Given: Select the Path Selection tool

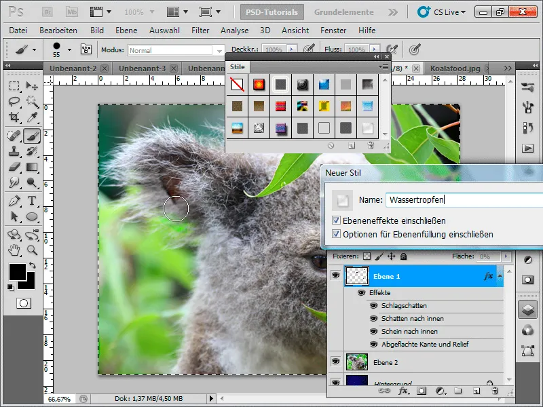Looking at the screenshot, I should pos(14,216).
